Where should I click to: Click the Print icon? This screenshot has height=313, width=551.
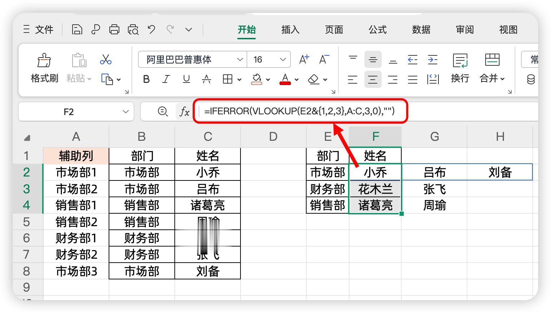114,29
